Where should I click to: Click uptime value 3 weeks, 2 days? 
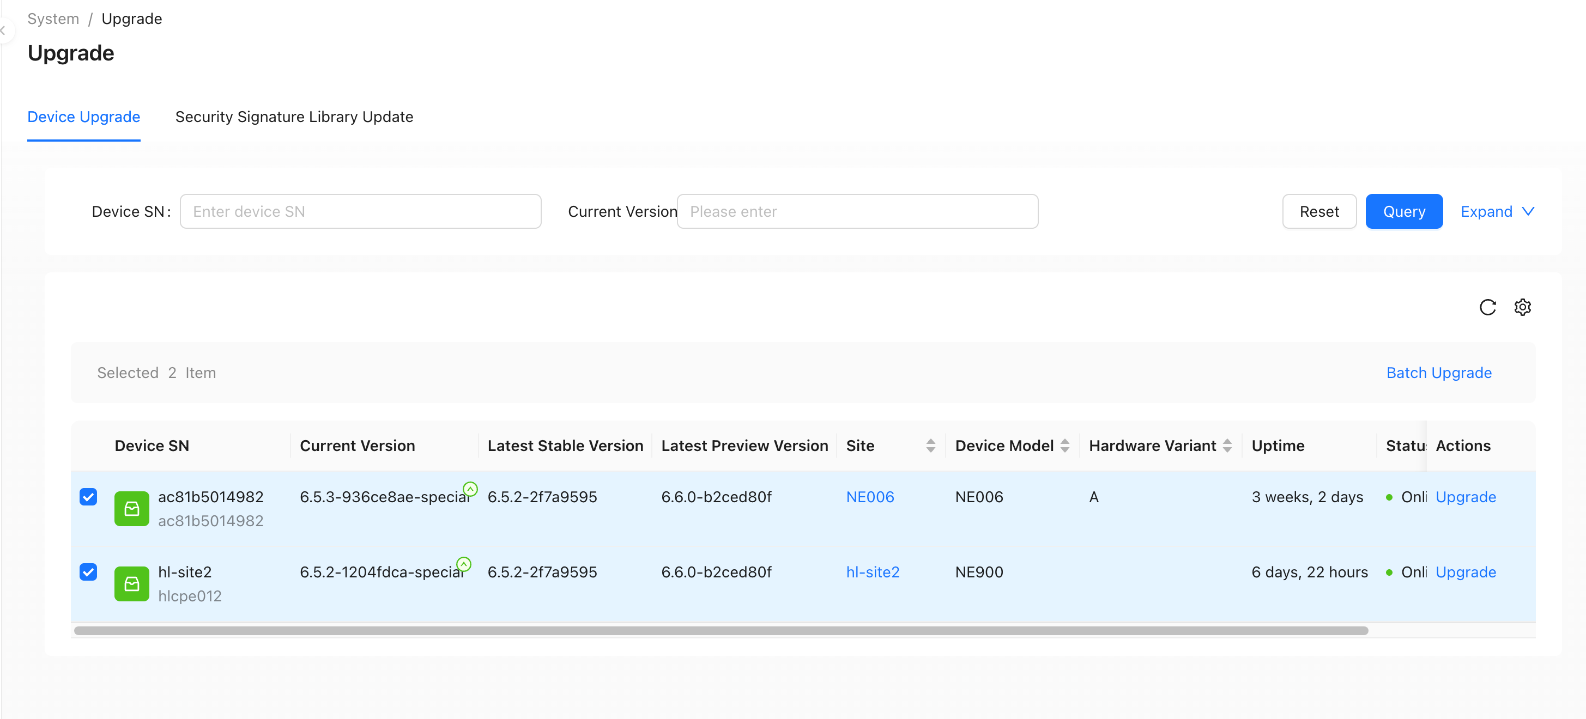(x=1307, y=497)
